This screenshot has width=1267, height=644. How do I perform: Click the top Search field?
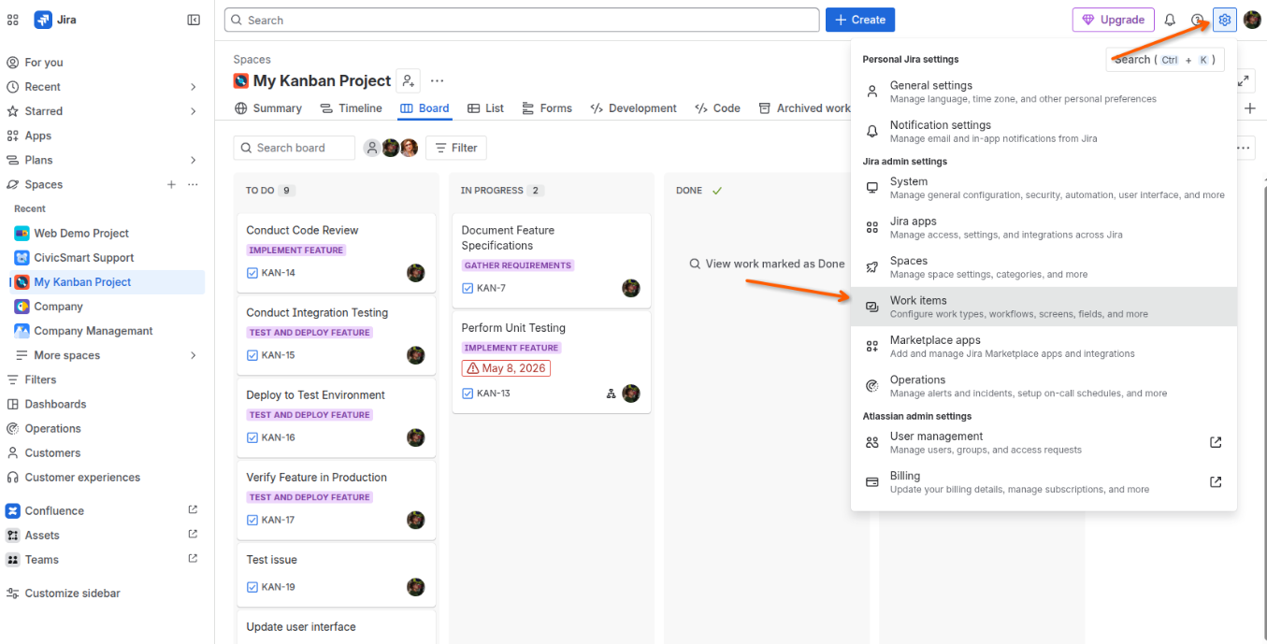click(x=522, y=20)
